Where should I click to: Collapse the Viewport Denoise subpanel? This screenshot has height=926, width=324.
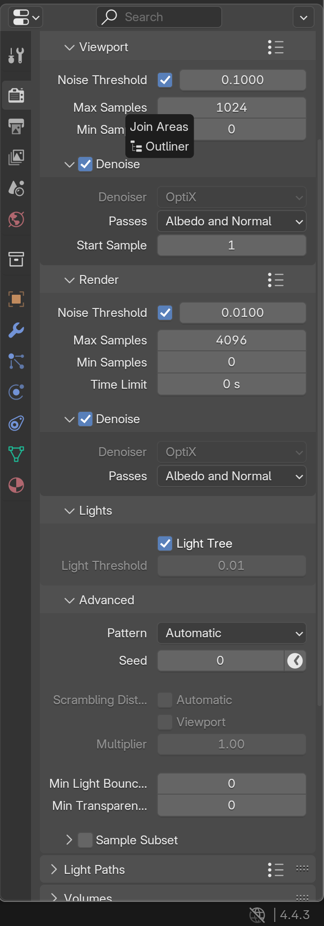[x=69, y=164]
